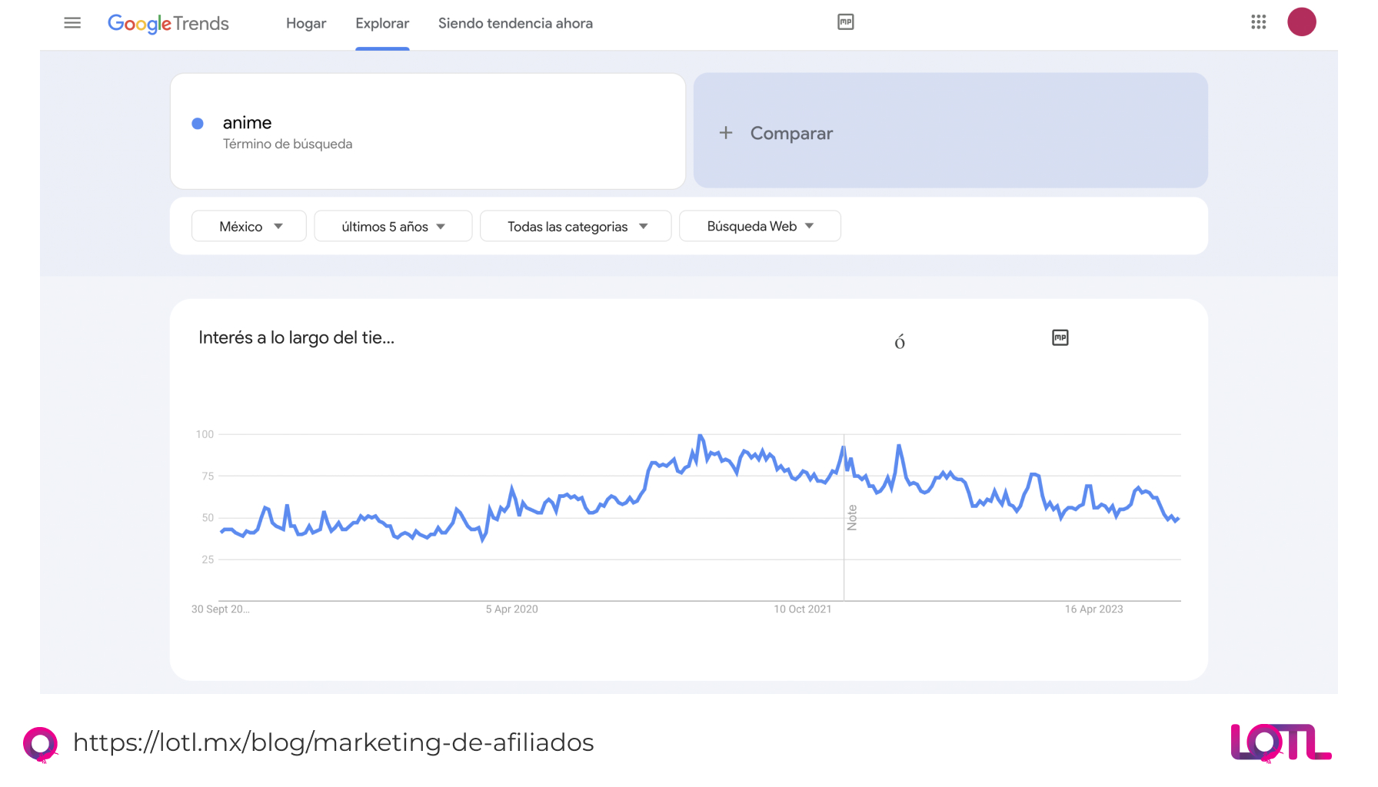The image size is (1378, 787).
Task: Go to the Hogar tab
Action: coord(305,23)
